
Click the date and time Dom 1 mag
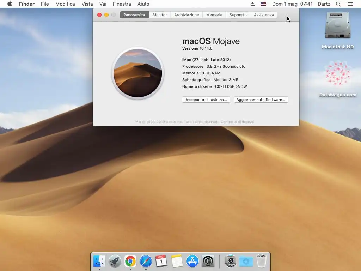coord(292,4)
